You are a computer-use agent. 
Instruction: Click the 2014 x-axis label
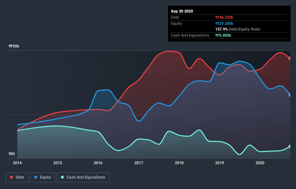pos(17,163)
